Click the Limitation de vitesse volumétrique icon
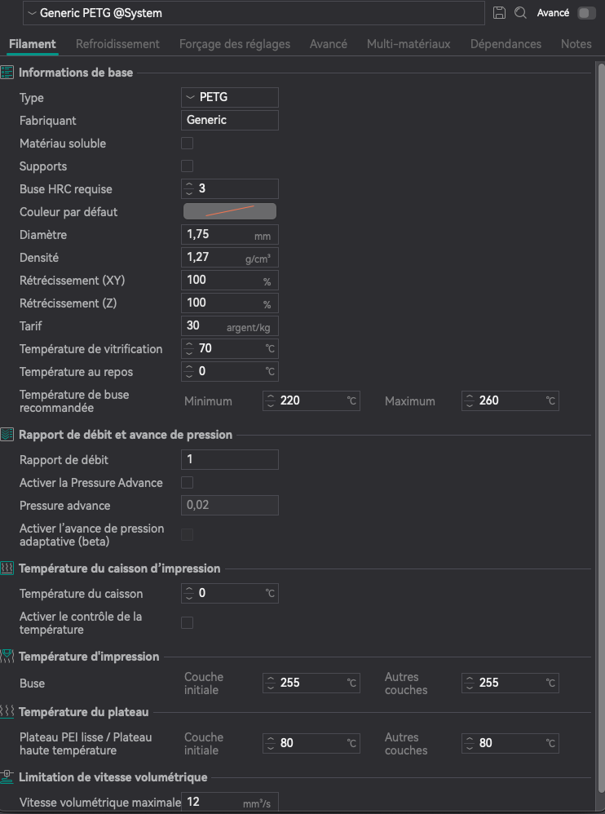The width and height of the screenshot is (605, 814). coord(7,776)
